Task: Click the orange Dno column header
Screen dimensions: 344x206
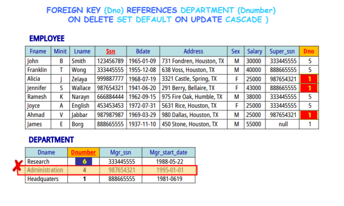Action: [x=309, y=51]
